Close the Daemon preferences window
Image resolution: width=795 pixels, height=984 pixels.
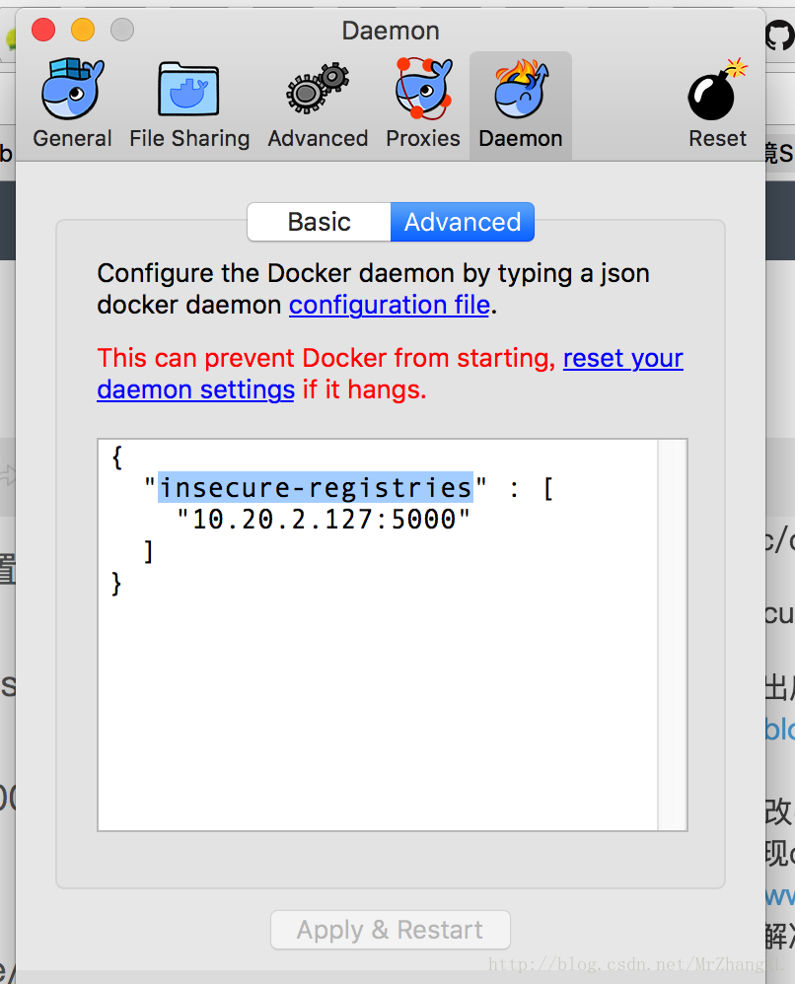click(43, 30)
